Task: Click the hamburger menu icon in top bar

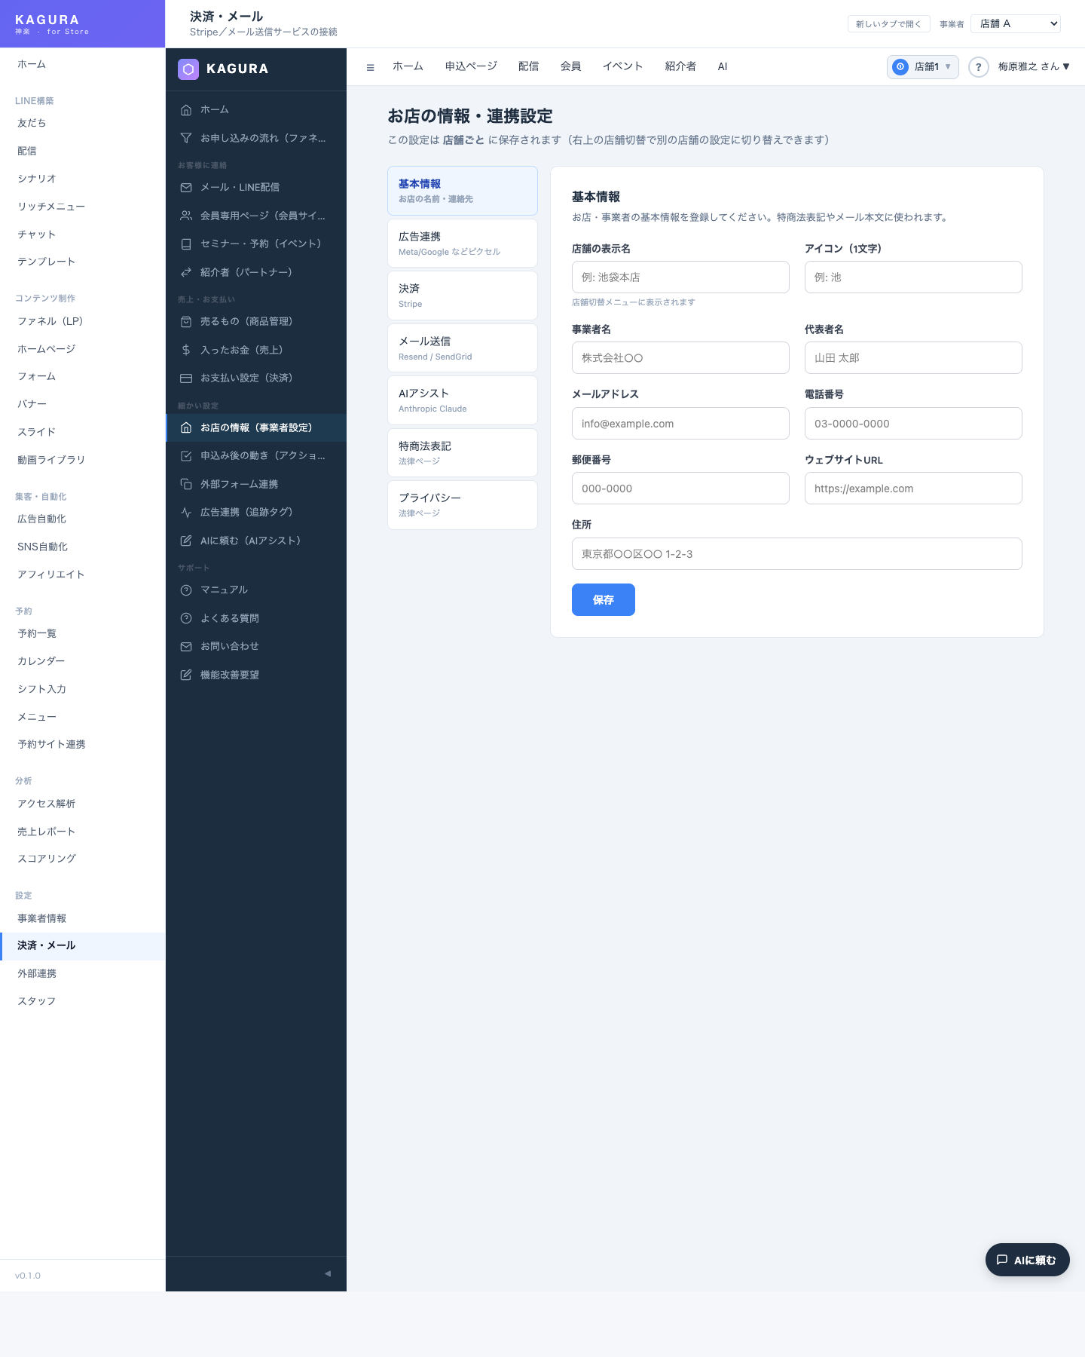Action: (x=370, y=67)
